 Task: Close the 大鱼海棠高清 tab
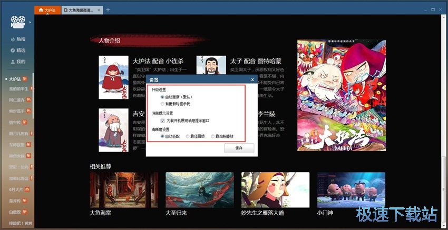coord(99,10)
